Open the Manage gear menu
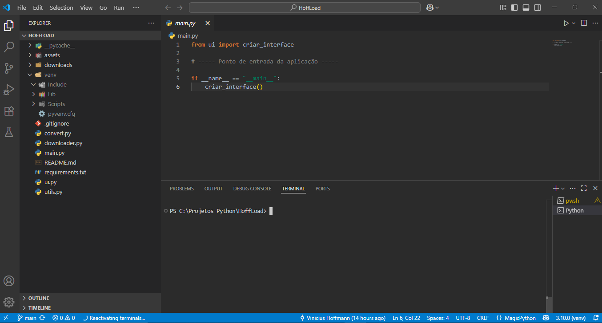The width and height of the screenshot is (602, 323). click(x=9, y=302)
